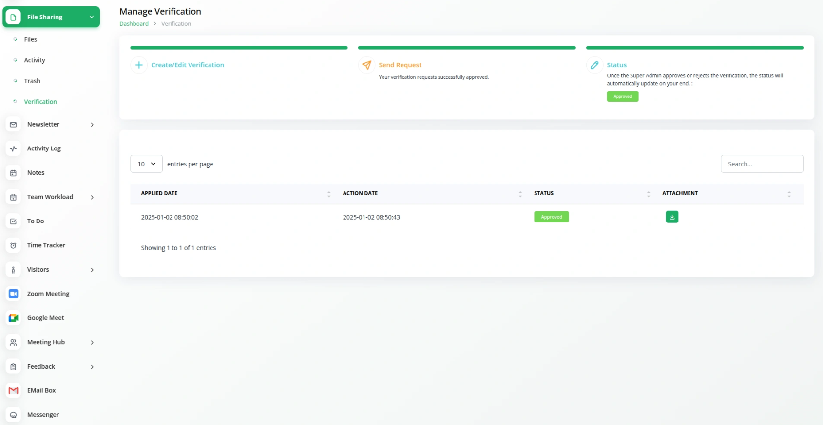
Task: Click the Google Meet logo icon
Action: [x=13, y=318]
